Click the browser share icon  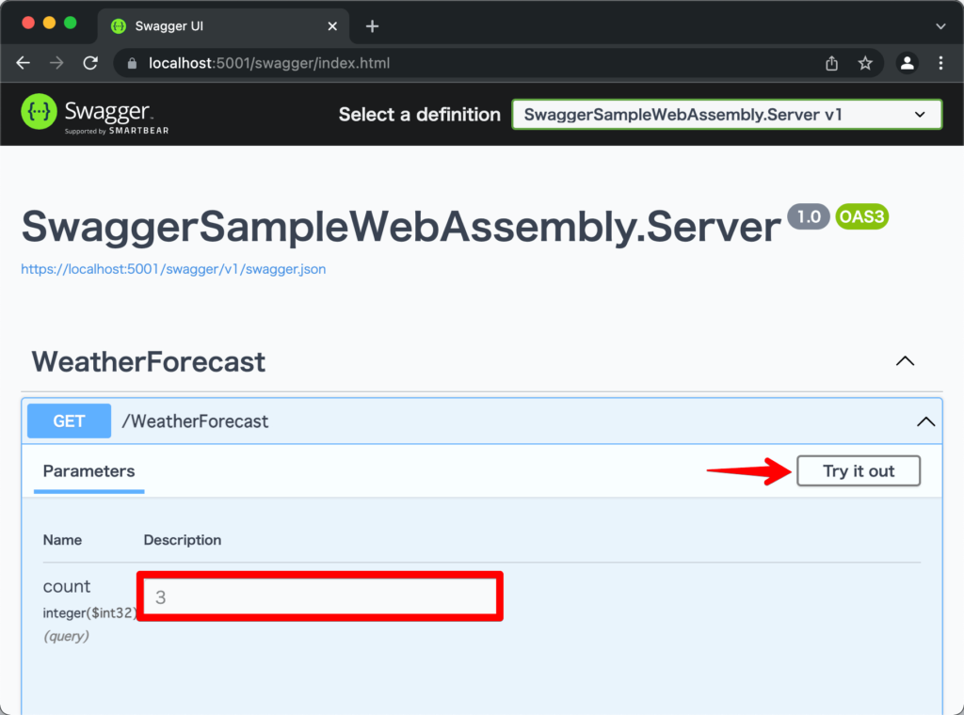coord(831,63)
